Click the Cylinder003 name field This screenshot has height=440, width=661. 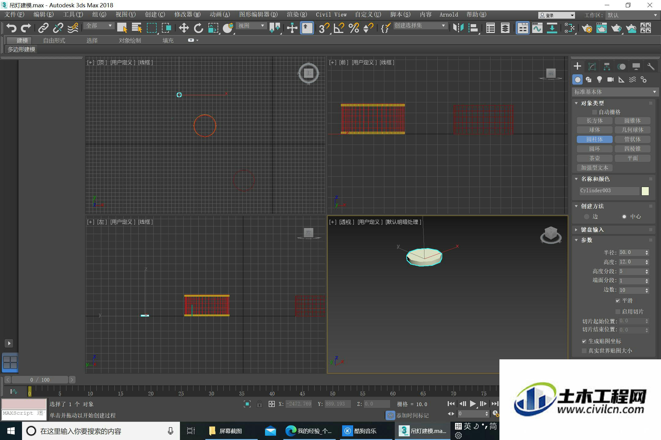(x=609, y=191)
